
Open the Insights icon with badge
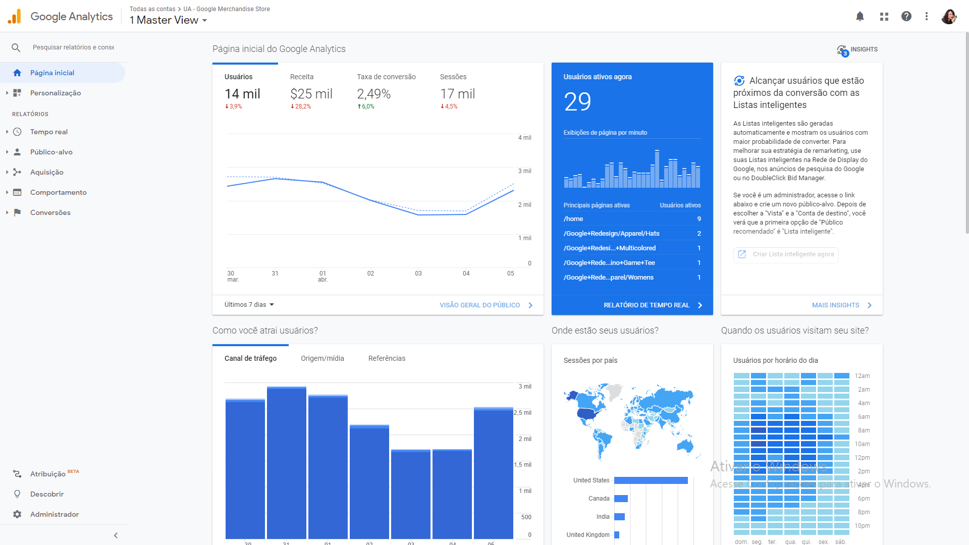click(x=842, y=50)
